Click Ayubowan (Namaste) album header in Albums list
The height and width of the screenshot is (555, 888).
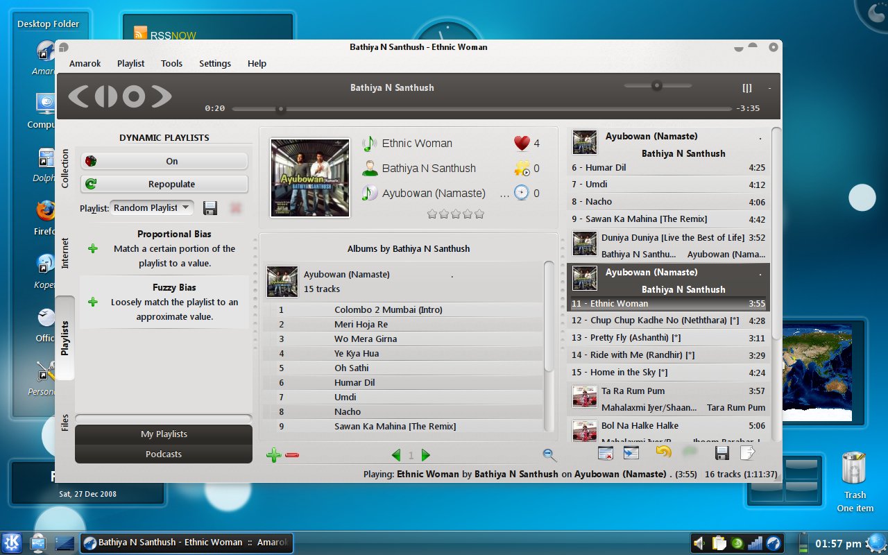[402, 282]
